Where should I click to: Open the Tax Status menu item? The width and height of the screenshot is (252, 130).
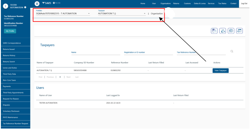222,3
